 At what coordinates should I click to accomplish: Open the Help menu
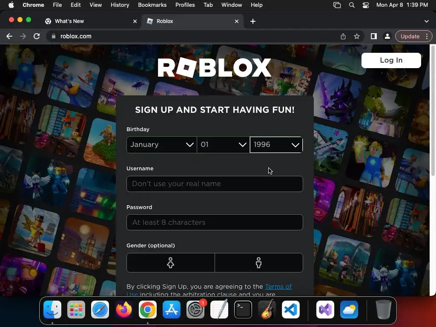click(x=256, y=5)
